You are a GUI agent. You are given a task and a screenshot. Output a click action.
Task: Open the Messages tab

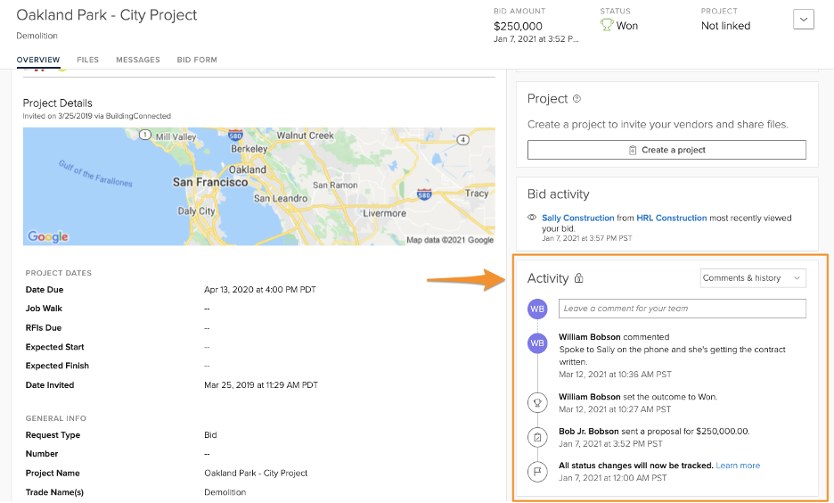tap(138, 60)
